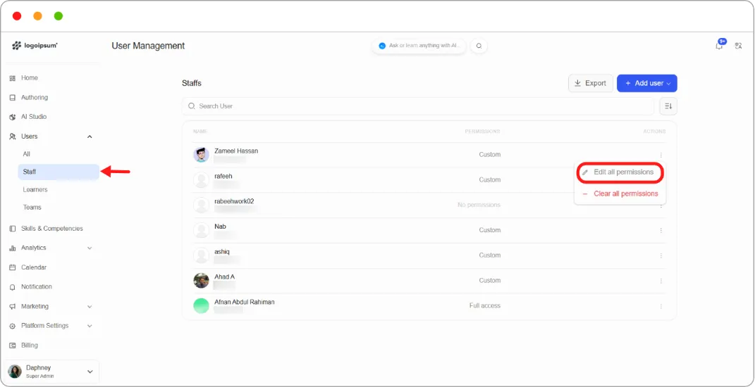755x387 pixels.
Task: Click the Users people icon
Action: click(x=13, y=137)
